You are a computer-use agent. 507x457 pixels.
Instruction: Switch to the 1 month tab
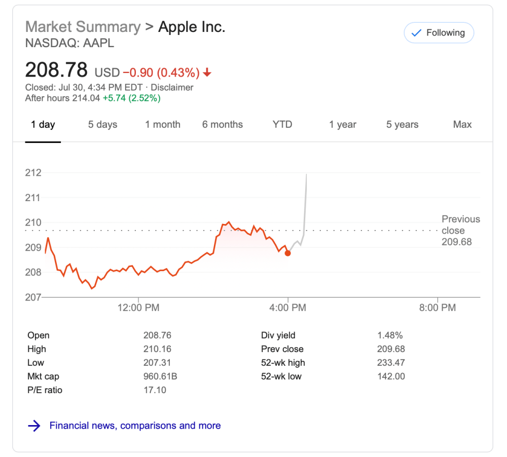point(163,125)
